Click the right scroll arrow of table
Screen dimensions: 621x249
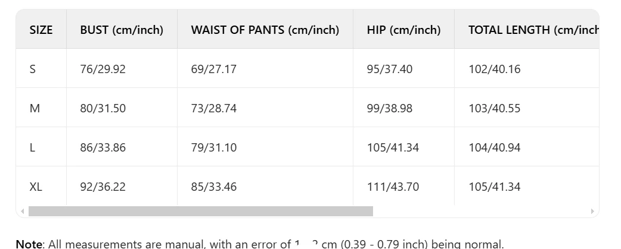pyautogui.click(x=592, y=211)
